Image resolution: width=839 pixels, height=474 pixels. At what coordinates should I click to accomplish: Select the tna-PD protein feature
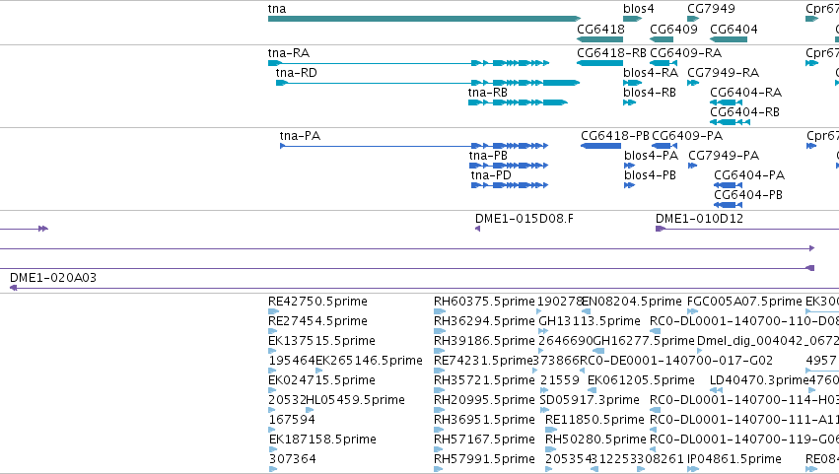pos(510,185)
